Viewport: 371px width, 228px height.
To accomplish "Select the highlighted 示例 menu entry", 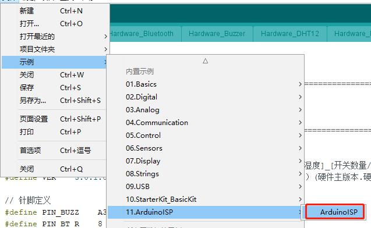I will 54,62.
